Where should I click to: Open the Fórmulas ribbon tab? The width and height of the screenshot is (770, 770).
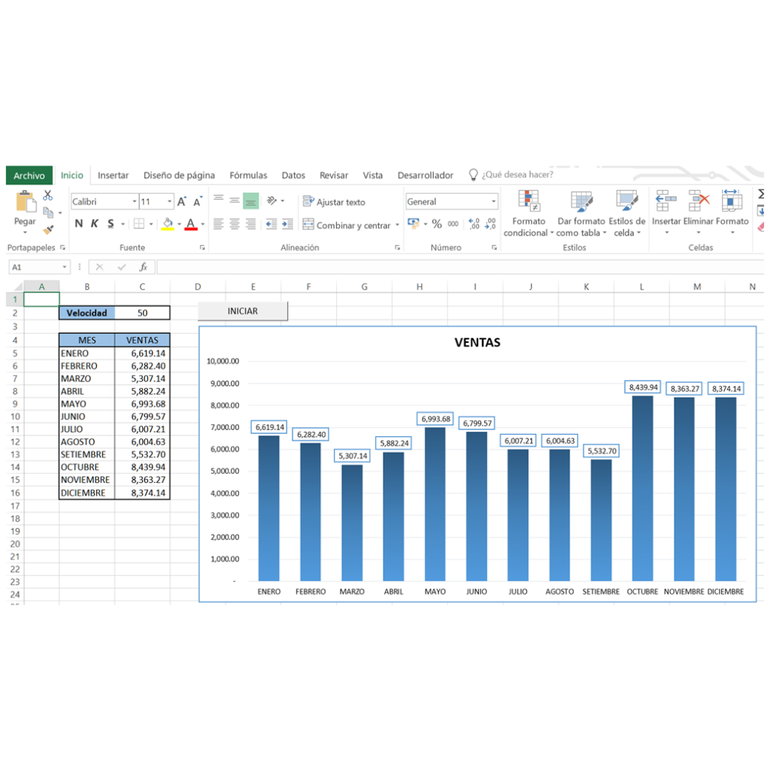[x=248, y=175]
